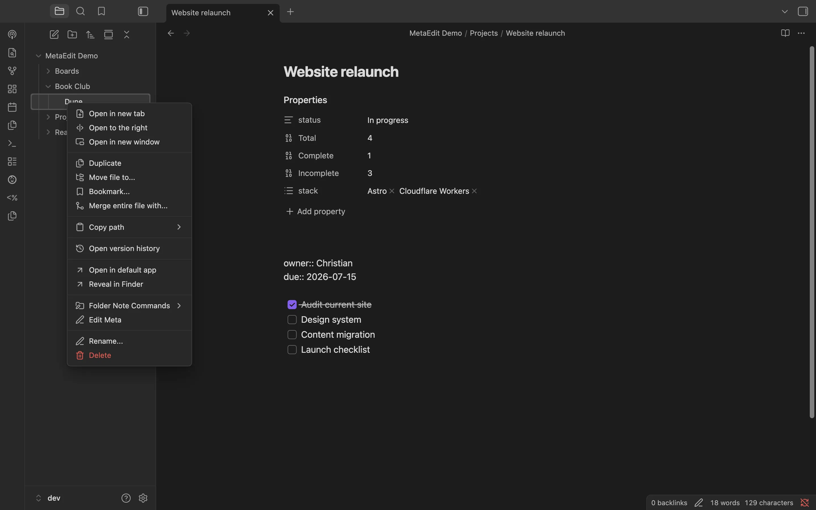
Task: Choose the red Delete entry
Action: tap(129, 355)
